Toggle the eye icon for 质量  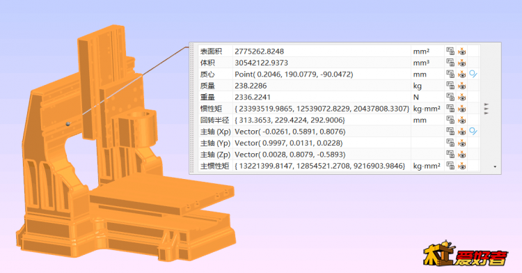(461, 86)
